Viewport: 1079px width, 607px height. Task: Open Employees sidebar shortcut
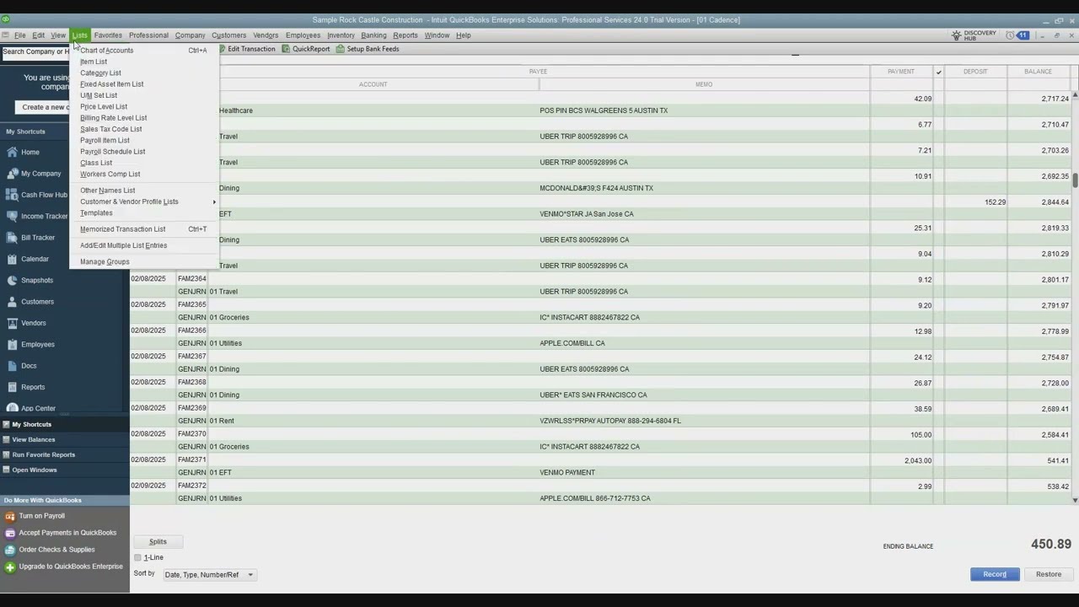pos(38,345)
